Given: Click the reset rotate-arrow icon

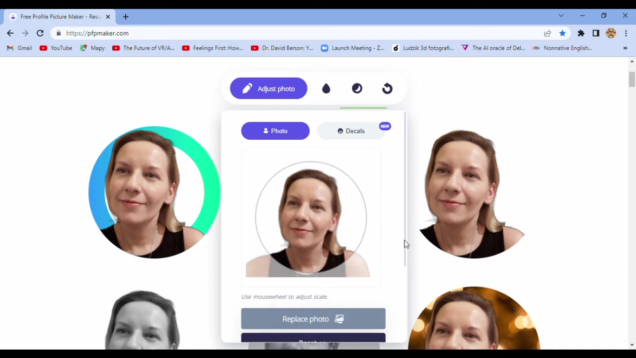Looking at the screenshot, I should tap(387, 89).
